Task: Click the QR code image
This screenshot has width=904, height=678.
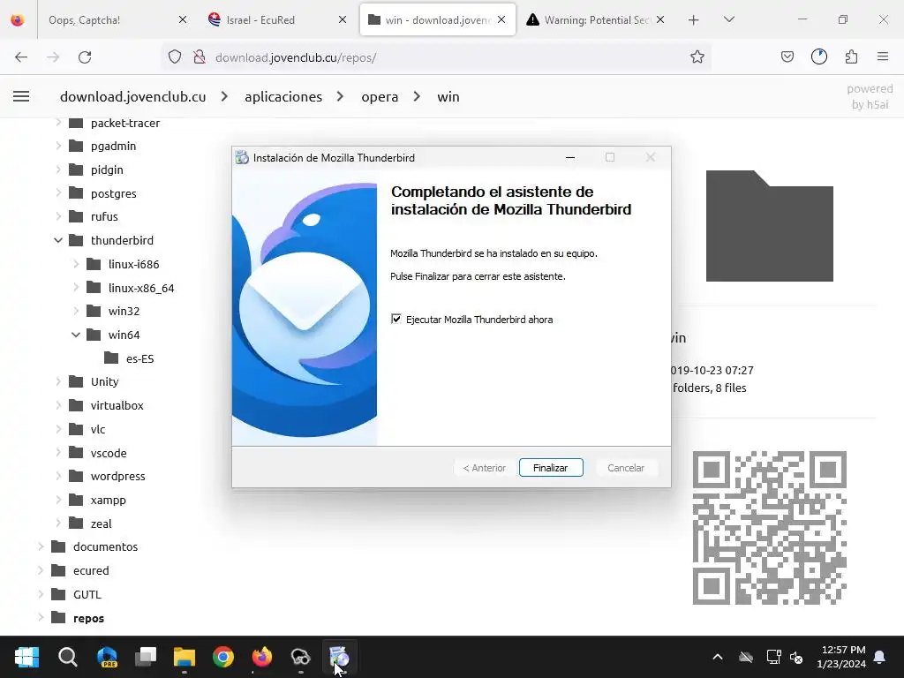Action: [x=770, y=528]
